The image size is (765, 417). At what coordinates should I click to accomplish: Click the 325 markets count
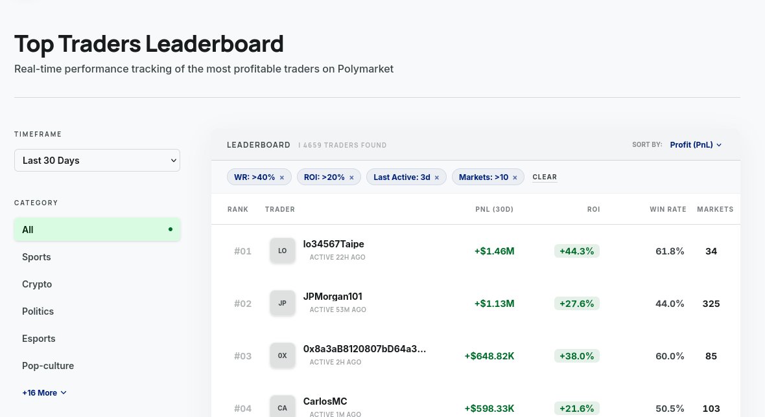[x=711, y=304]
